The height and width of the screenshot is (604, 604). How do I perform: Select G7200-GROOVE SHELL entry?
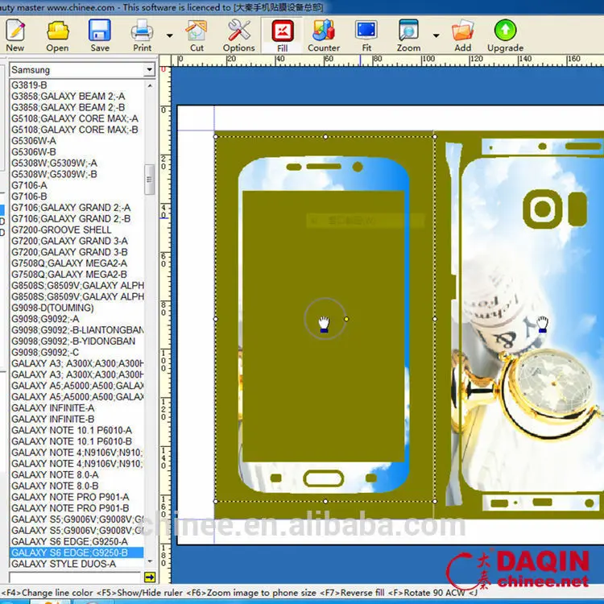(x=61, y=230)
